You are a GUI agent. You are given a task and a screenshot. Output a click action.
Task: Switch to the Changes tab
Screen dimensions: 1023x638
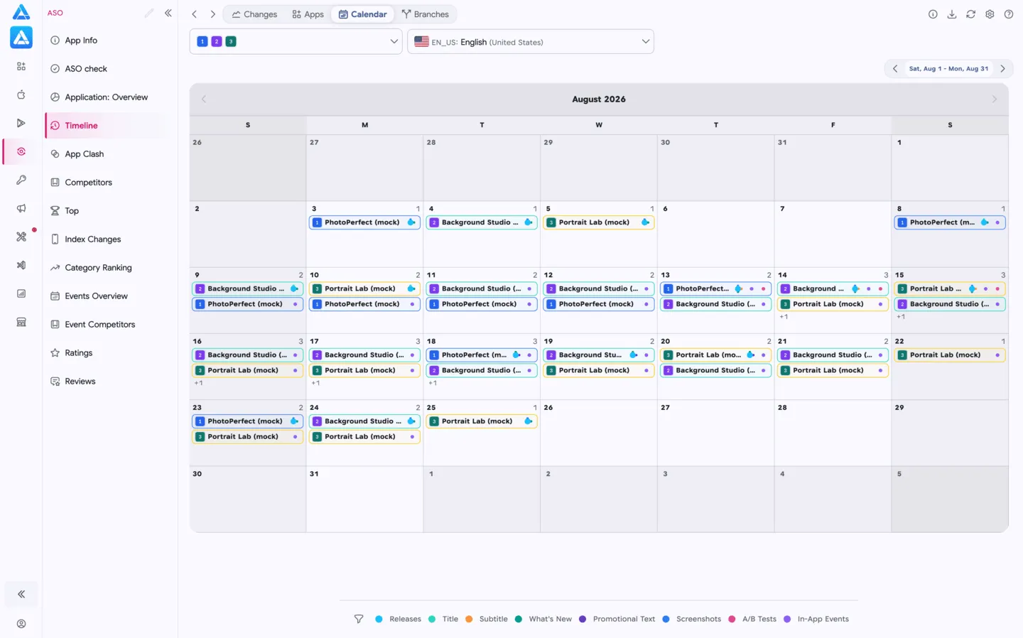click(x=254, y=14)
